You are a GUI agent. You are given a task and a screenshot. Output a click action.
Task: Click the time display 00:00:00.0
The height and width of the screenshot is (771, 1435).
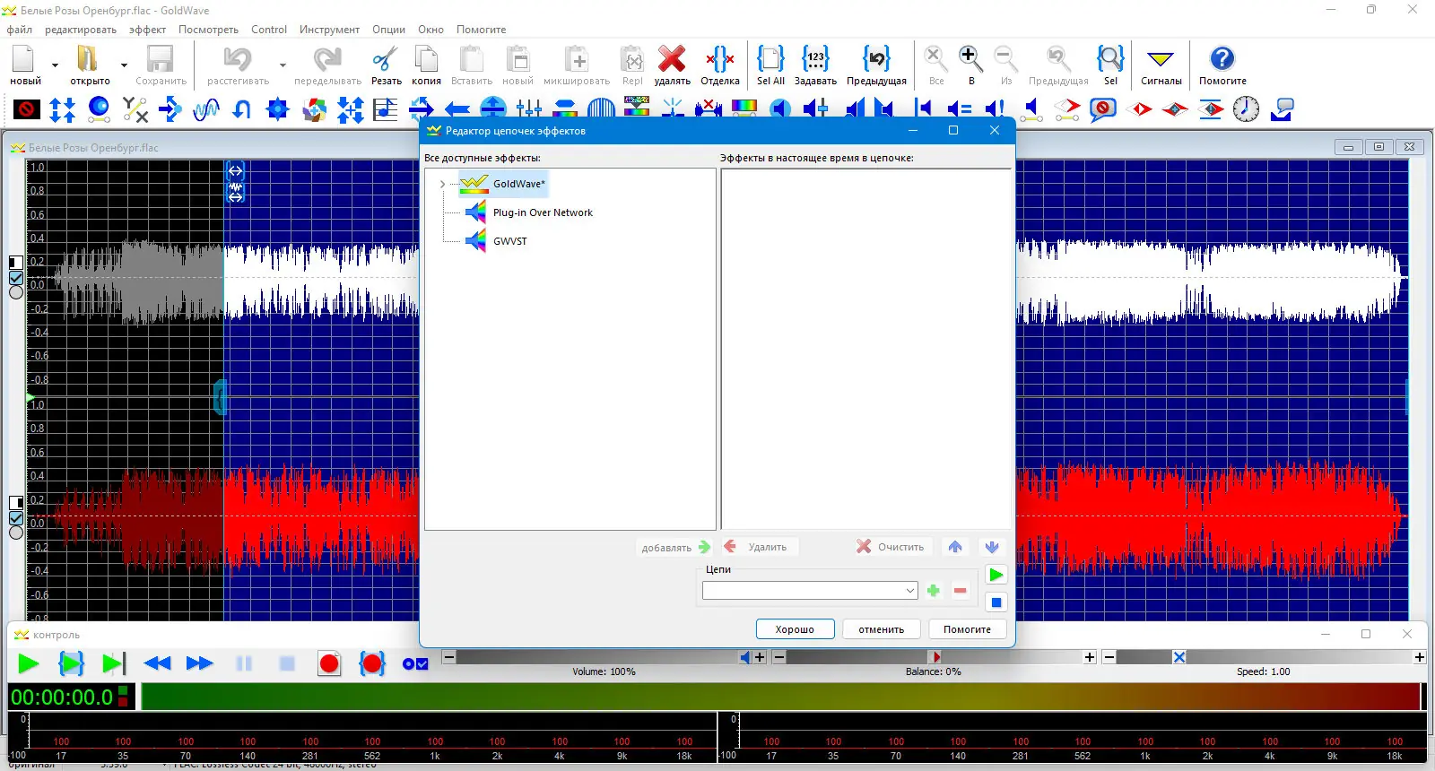pos(62,697)
